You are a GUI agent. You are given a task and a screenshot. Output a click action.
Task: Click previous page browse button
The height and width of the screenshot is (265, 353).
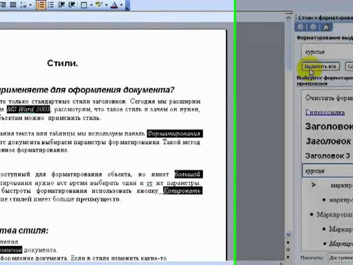tap(288, 242)
